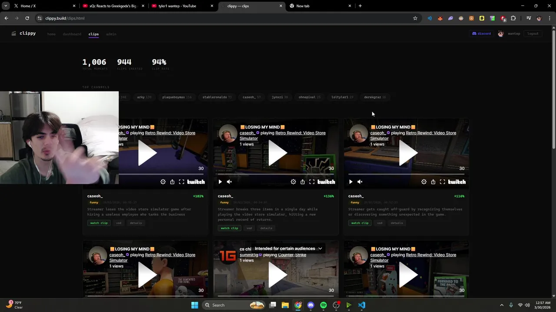Click the logout button
556x312 pixels.
[533, 33]
